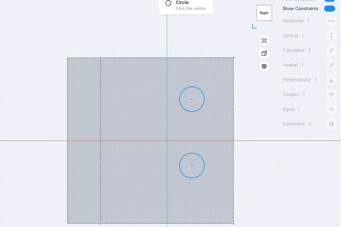The width and height of the screenshot is (341, 227).
Task: Click the 'Tangent · 1' label
Action: pyautogui.click(x=293, y=95)
